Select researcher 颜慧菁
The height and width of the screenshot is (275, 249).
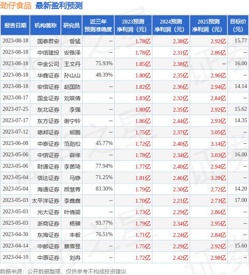click(72, 189)
